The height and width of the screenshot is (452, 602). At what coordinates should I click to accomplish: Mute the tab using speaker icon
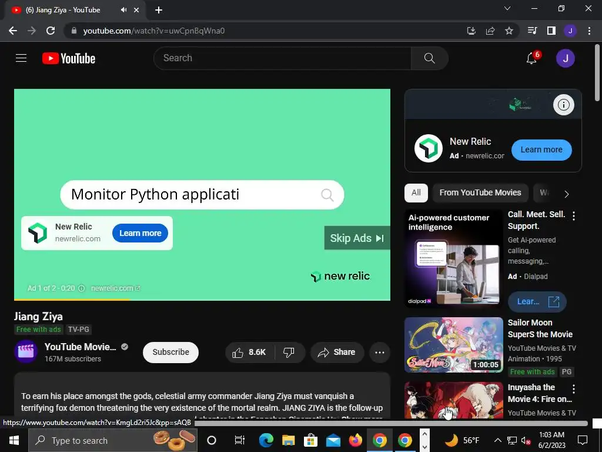[x=123, y=10]
